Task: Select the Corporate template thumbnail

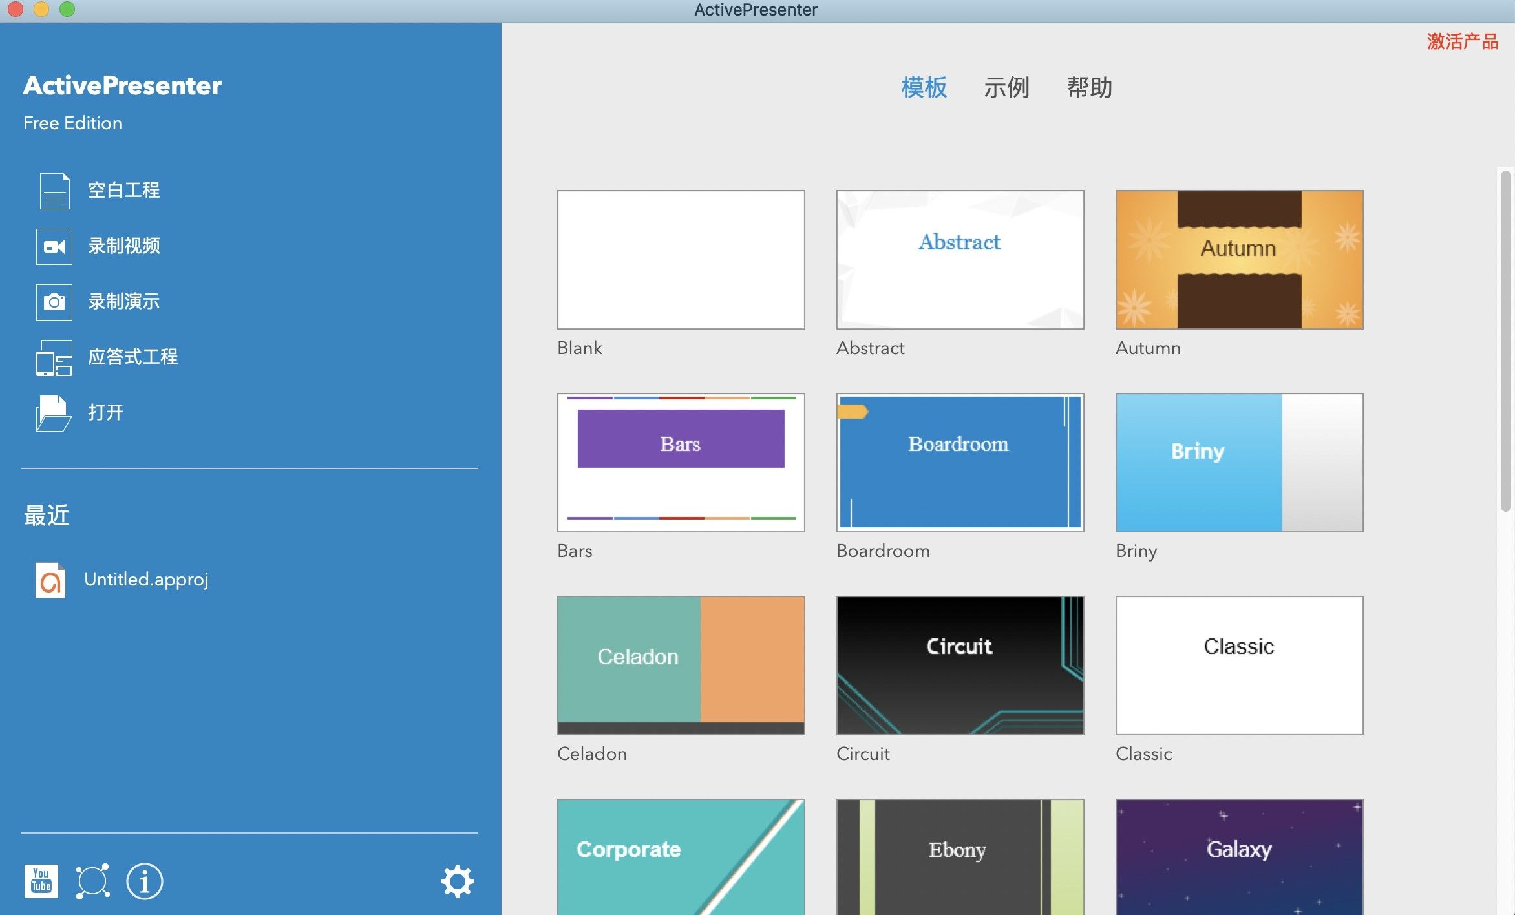Action: tap(681, 857)
